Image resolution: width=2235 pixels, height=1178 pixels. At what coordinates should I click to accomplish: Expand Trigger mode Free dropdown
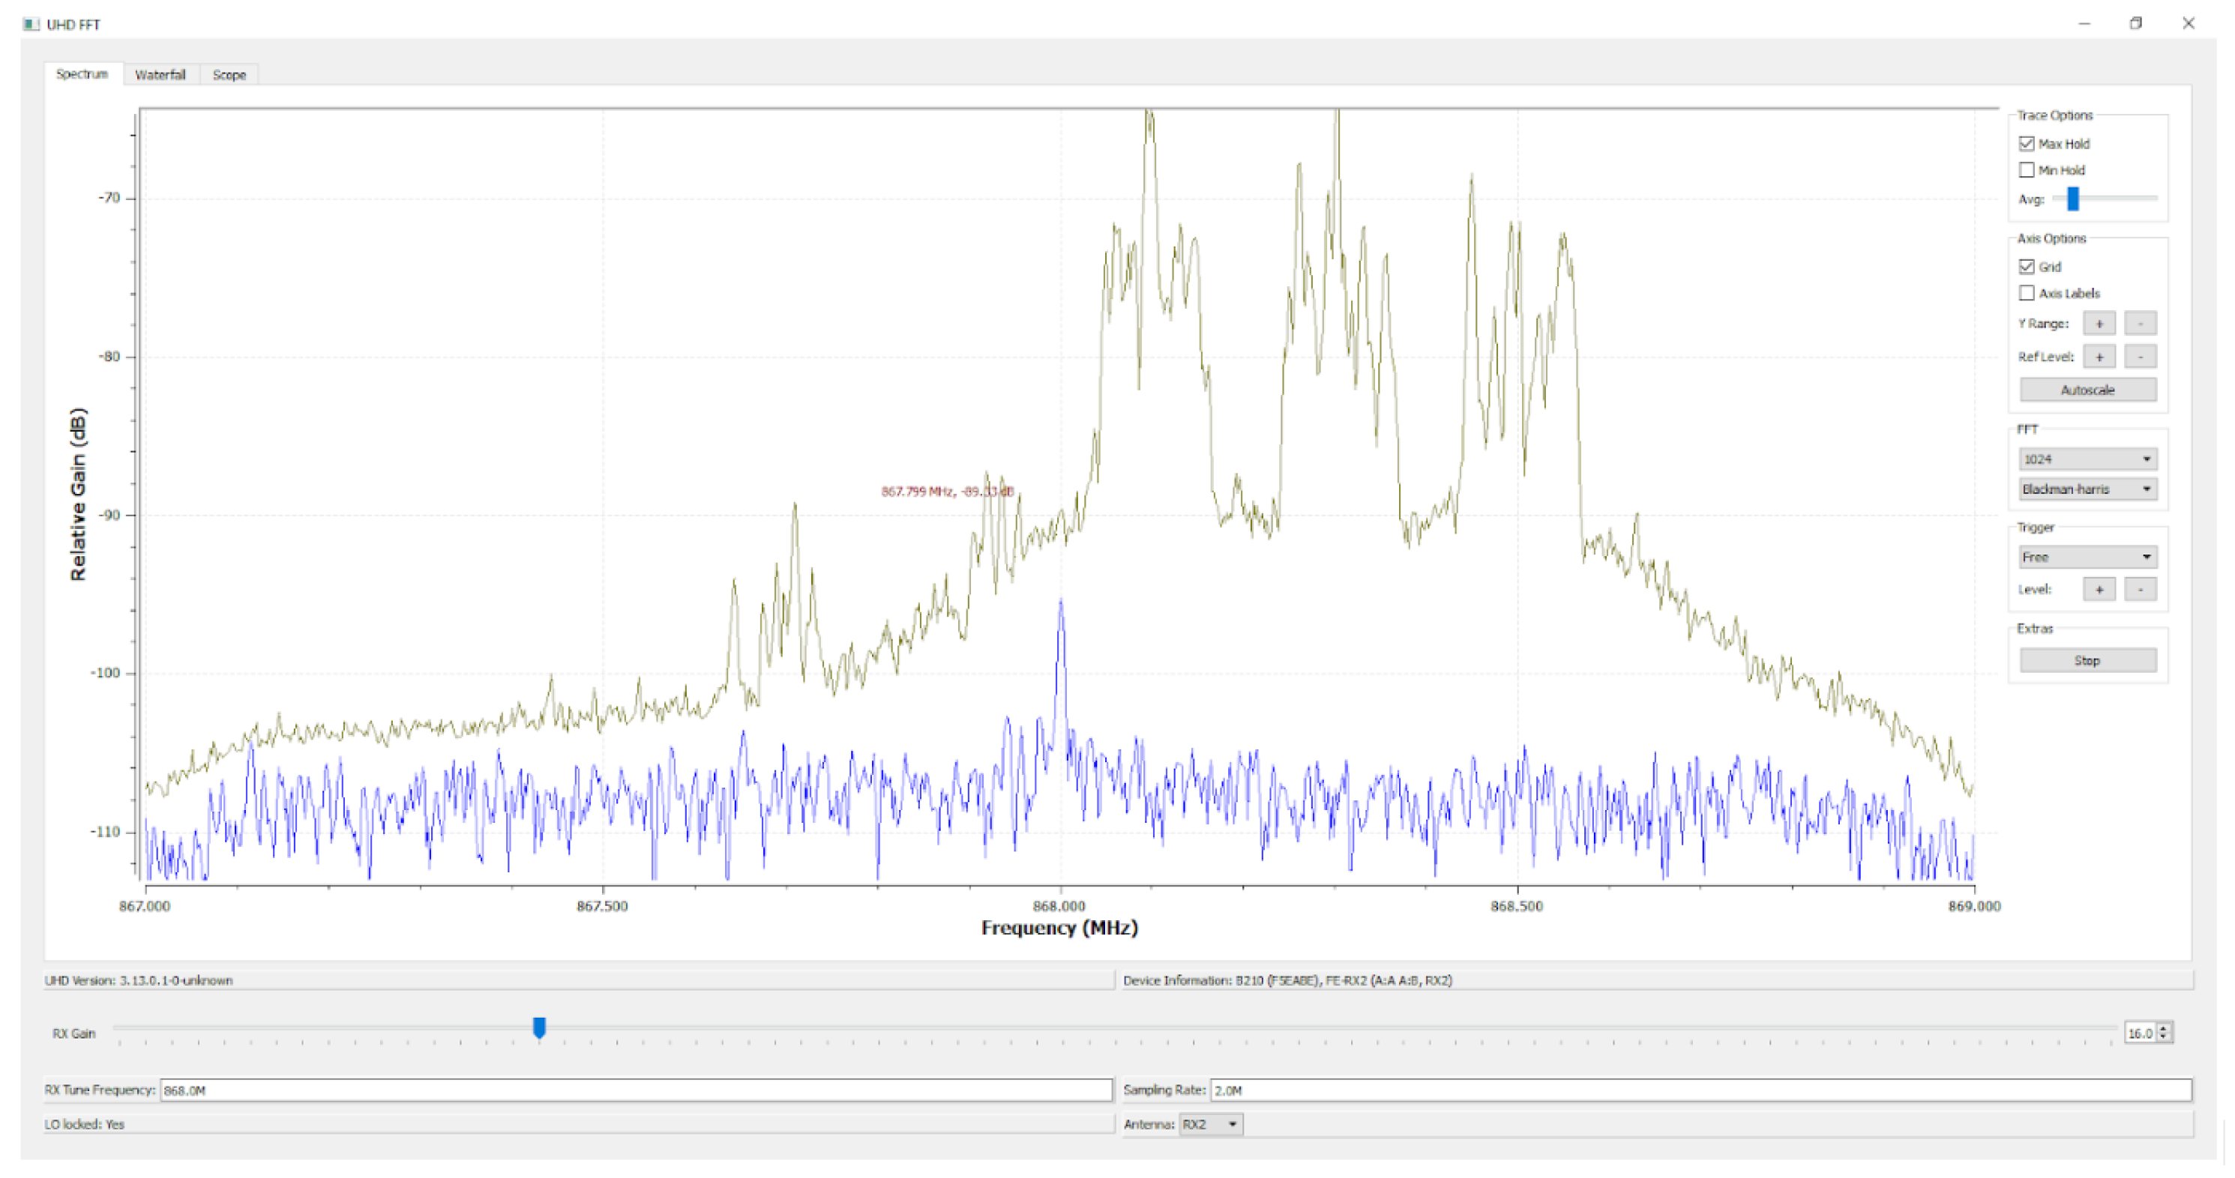tap(2087, 557)
